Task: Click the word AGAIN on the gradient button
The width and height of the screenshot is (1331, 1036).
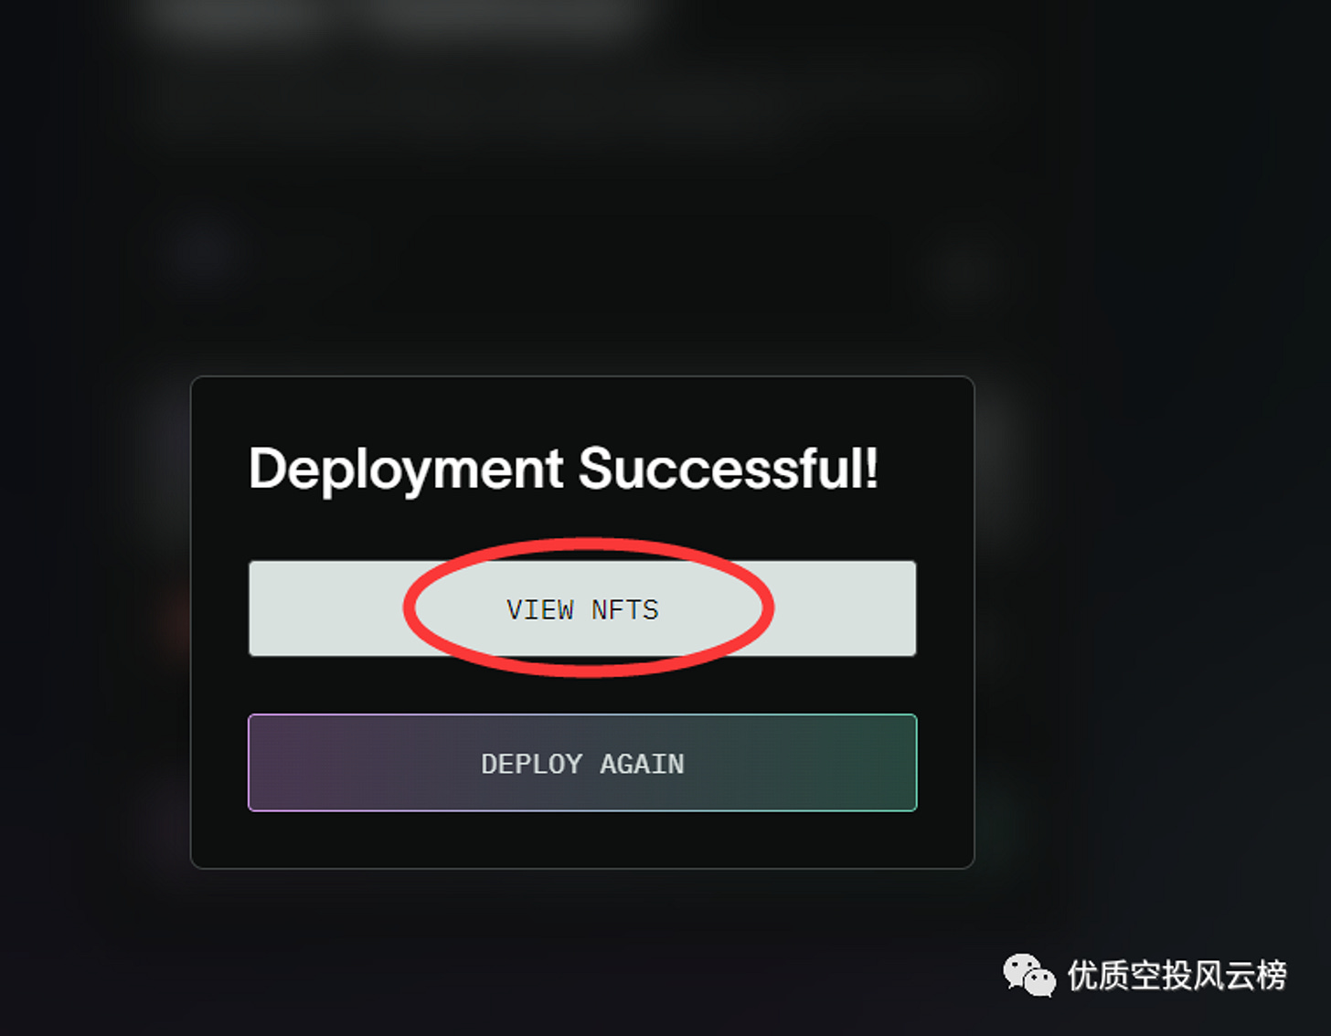Action: pyautogui.click(x=642, y=764)
